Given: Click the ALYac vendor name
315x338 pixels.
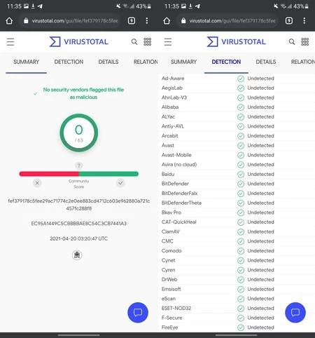Looking at the screenshot, I should [x=168, y=117].
